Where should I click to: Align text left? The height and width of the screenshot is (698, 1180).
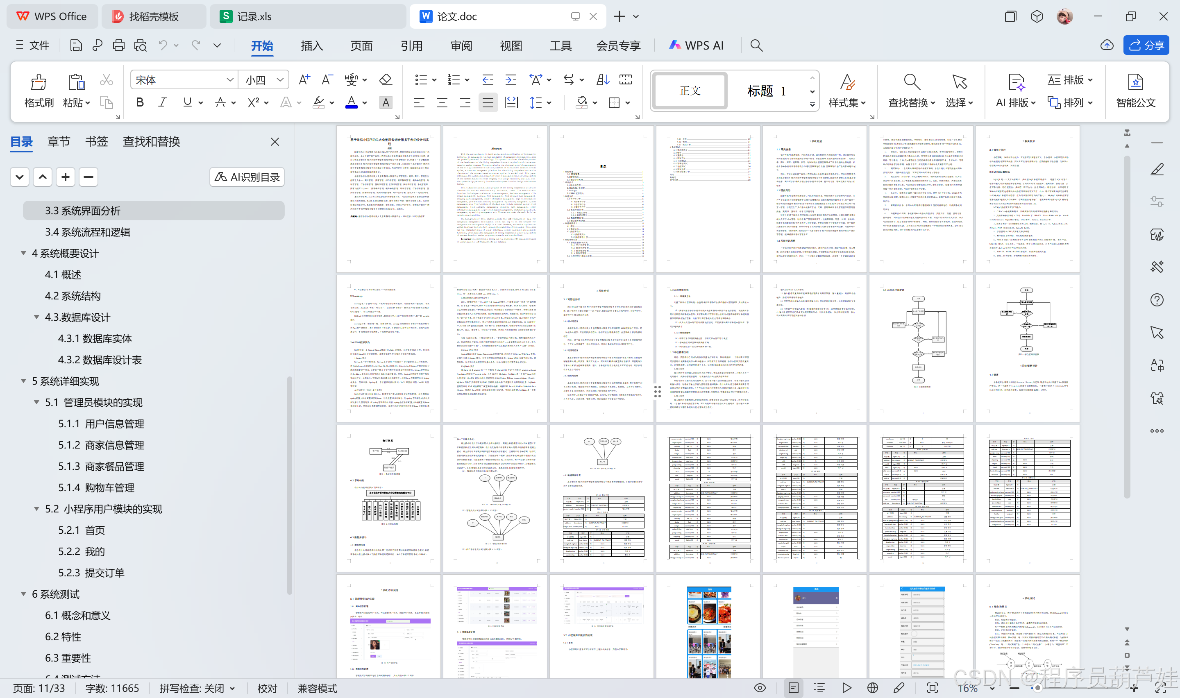(x=419, y=102)
